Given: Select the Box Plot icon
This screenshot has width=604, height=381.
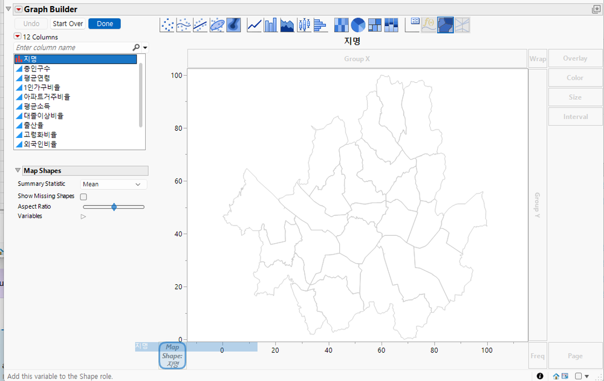Looking at the screenshot, I should pyautogui.click(x=304, y=25).
